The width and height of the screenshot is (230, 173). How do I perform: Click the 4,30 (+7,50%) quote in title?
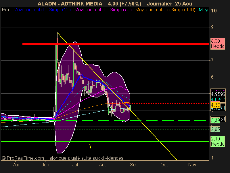(x=124, y=4)
